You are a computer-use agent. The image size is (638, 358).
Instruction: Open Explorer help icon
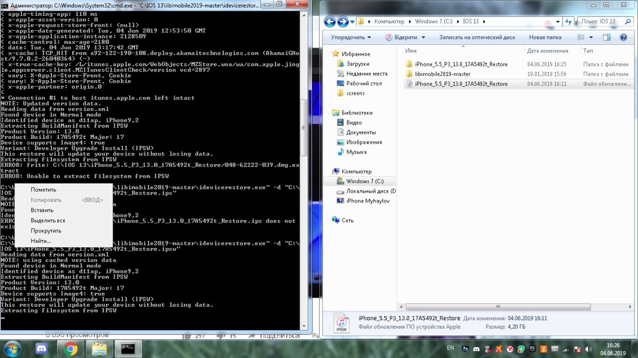(x=623, y=37)
